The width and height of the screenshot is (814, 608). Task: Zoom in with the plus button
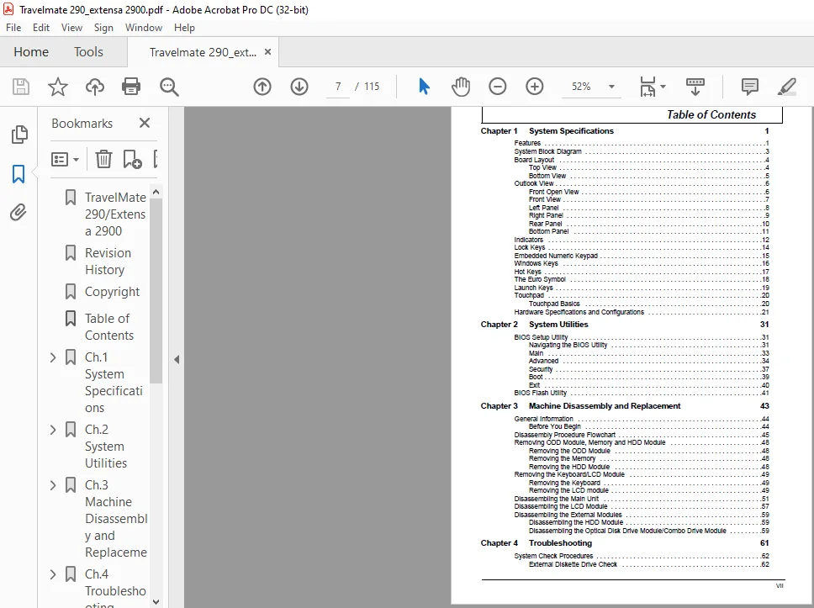click(x=534, y=86)
